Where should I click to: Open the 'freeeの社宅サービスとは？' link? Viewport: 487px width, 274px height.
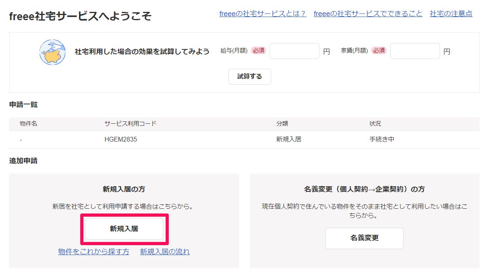263,14
